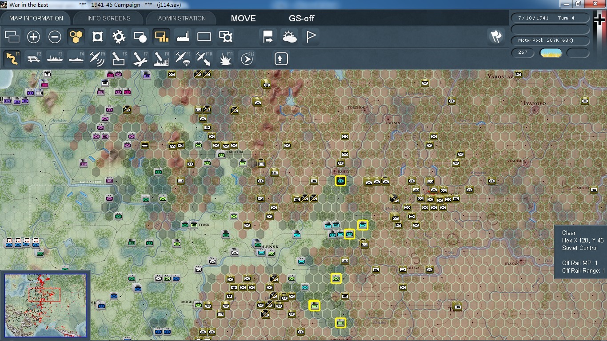Click the 'Off Rail MP: 1' tooltip line
607x341 pixels.
[580, 263]
